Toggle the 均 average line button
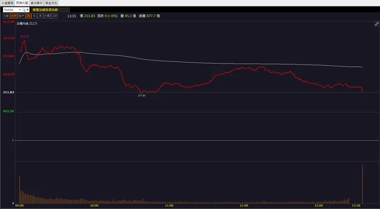 click(x=29, y=16)
